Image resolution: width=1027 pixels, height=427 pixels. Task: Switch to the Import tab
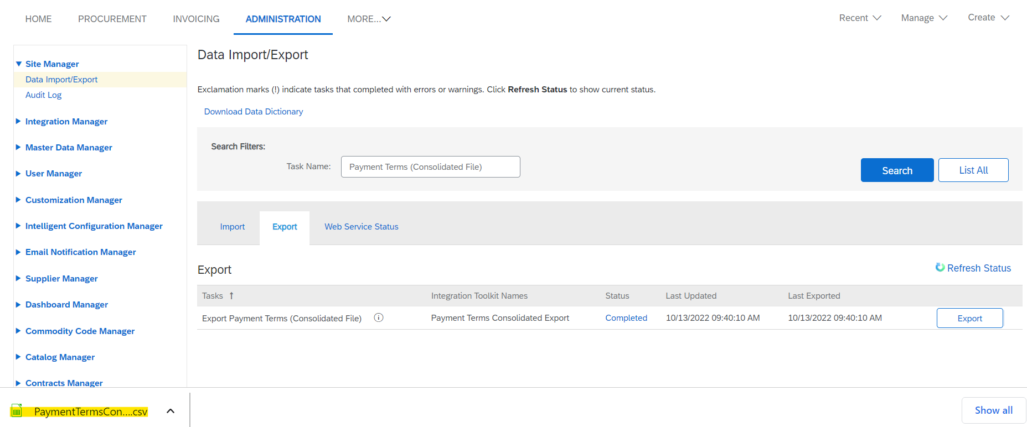pyautogui.click(x=232, y=227)
